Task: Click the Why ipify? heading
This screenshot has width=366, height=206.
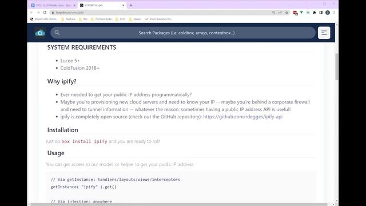Action: click(x=62, y=81)
